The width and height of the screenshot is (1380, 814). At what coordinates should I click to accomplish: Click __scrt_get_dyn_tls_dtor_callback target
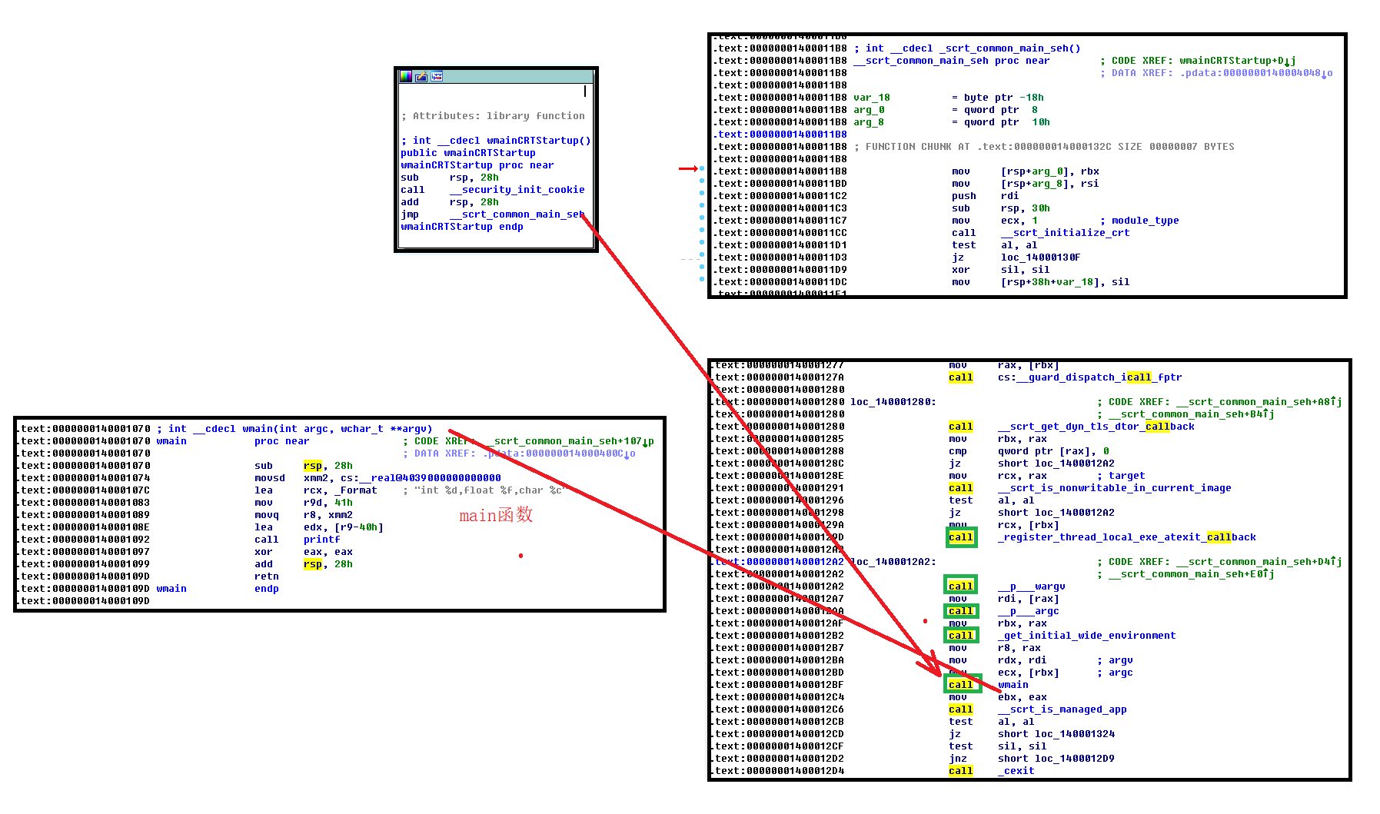click(1096, 427)
